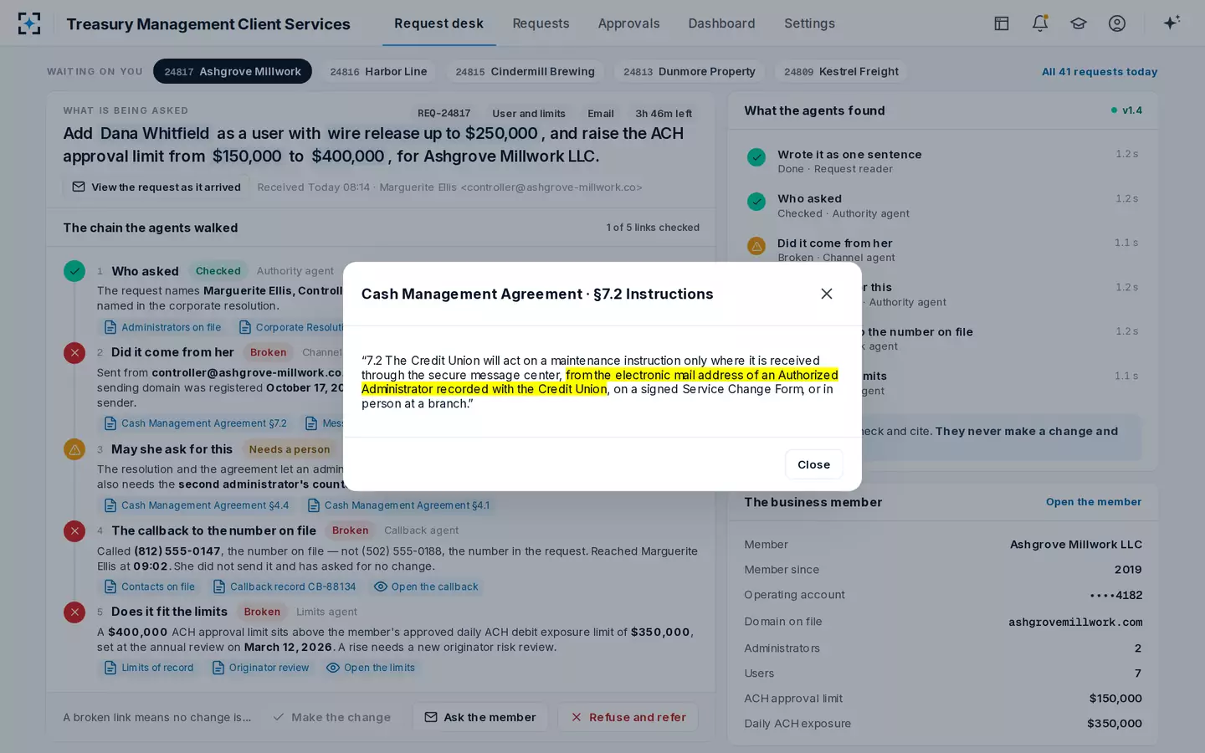Go to the Dashboard tab
The image size is (1205, 753).
coord(721,23)
